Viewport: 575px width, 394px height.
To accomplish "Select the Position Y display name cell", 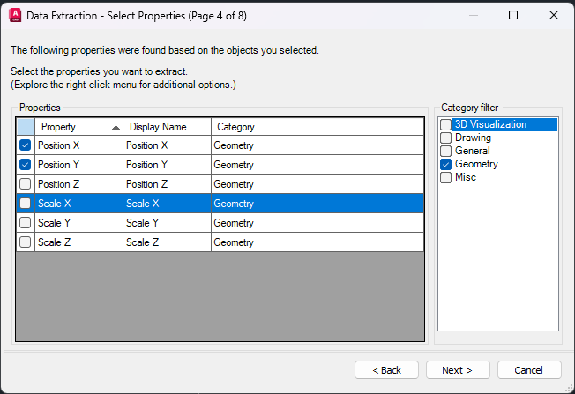I will pyautogui.click(x=168, y=165).
